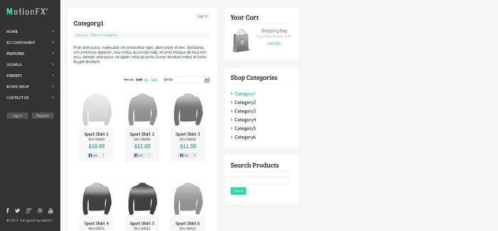
Task: Expand the Features menu chevron
Action: (53, 53)
